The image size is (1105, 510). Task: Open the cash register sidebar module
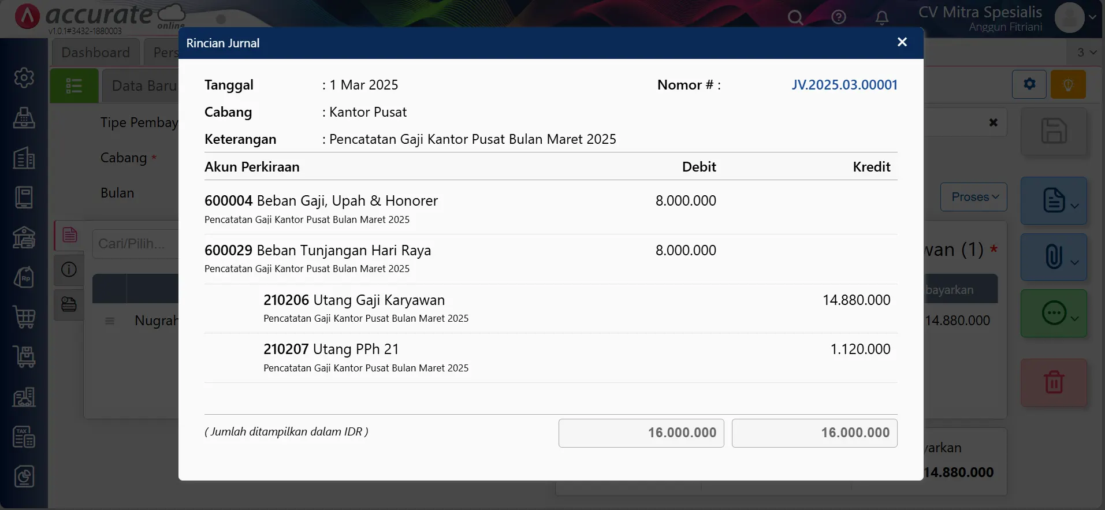click(24, 117)
